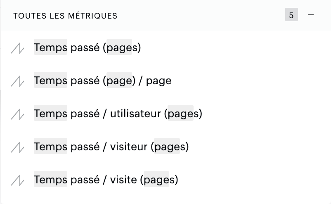331x204 pixels.
Task: Select the icon next to Temps passé / utilisateur
Action: [17, 114]
